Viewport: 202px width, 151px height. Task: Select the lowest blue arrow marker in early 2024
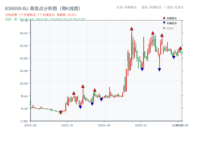click(x=80, y=107)
